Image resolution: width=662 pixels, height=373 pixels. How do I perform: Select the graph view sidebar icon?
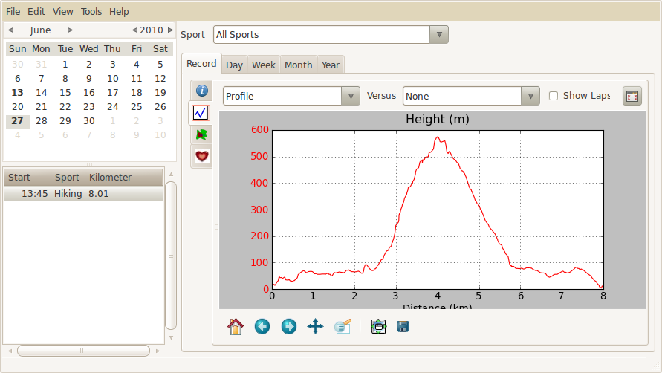coord(201,113)
